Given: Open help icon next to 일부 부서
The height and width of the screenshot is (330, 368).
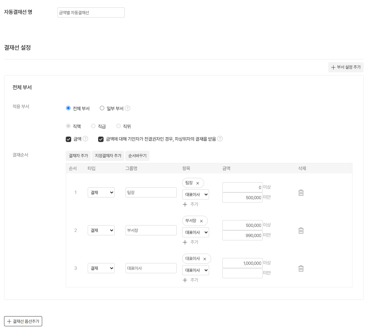Looking at the screenshot, I should coord(128,109).
